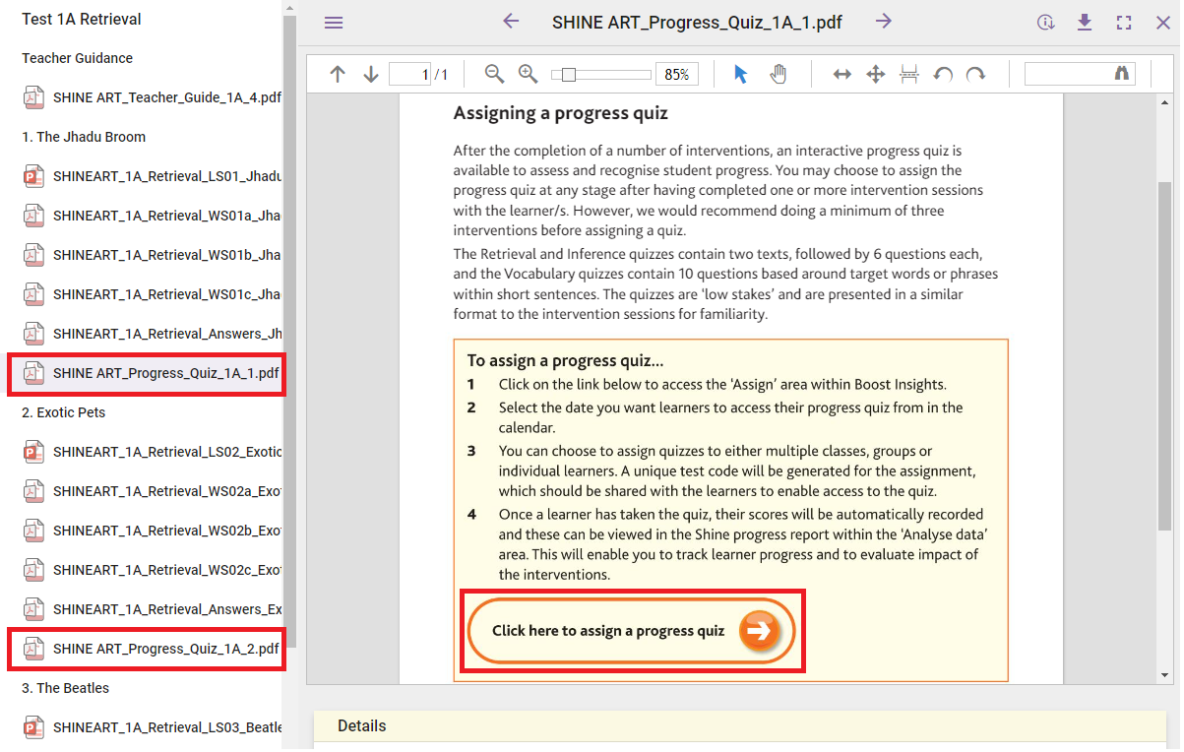Open SHINE ART_Teacher_Guide_1A_4.pdf in the sidebar
Image resolution: width=1184 pixels, height=752 pixels.
[x=165, y=97]
